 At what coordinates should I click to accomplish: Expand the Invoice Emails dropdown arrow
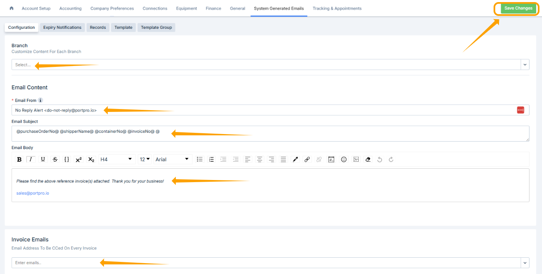525,263
